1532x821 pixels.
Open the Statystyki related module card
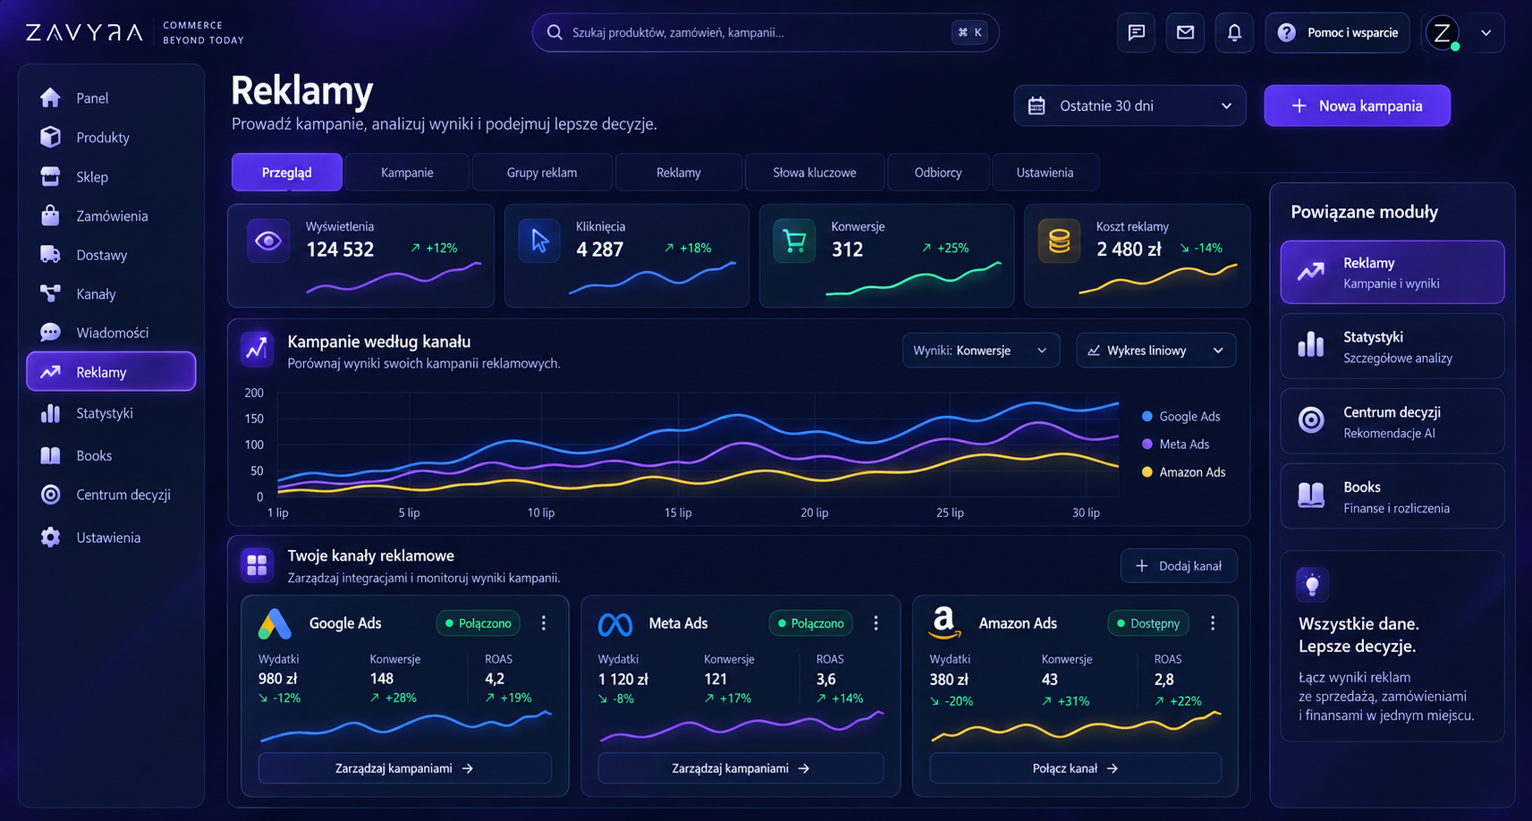pos(1392,347)
